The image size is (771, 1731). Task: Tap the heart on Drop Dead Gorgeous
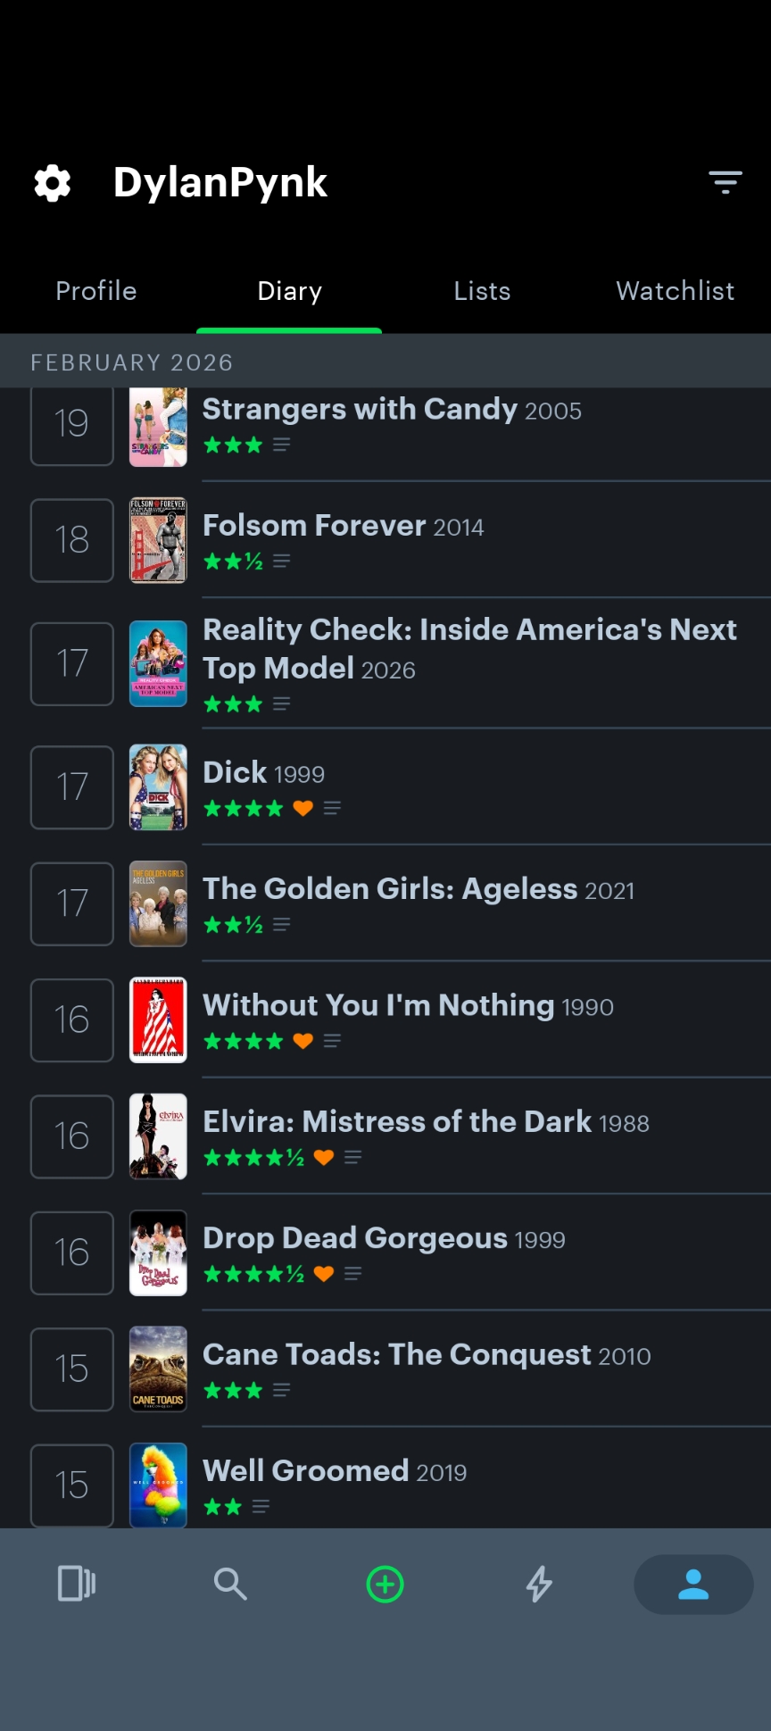click(324, 1273)
